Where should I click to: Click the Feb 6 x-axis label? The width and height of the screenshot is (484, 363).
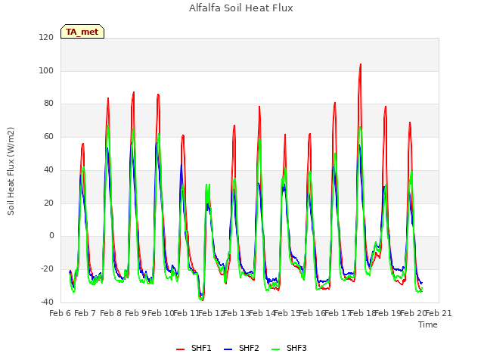pos(60,313)
